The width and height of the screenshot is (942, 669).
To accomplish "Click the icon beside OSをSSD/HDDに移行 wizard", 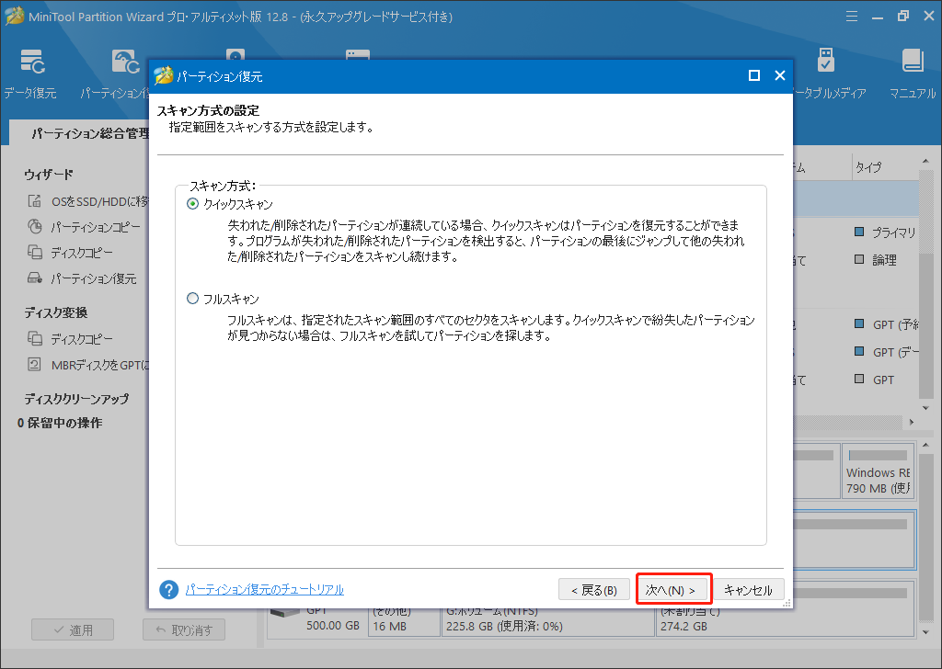I will [x=34, y=201].
